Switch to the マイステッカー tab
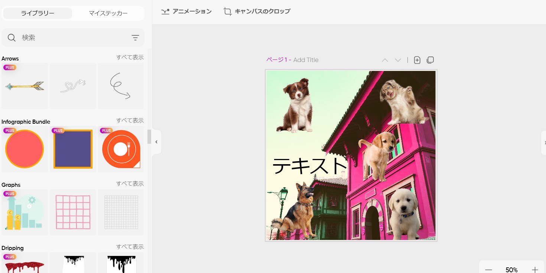The width and height of the screenshot is (546, 273). (108, 13)
